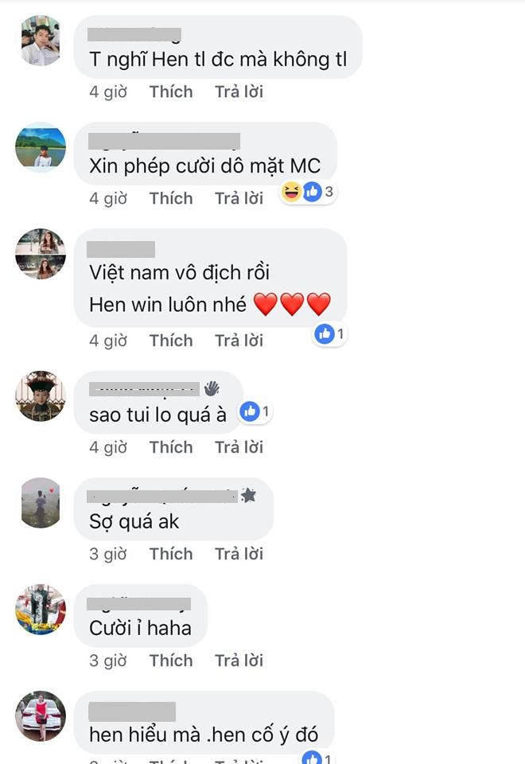Click Trả lời under 'Cười ỉ haha' comment
This screenshot has width=525, height=764.
coord(239,661)
